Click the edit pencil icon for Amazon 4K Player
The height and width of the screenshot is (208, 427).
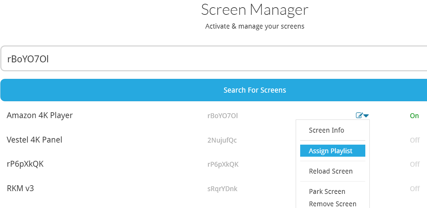[359, 116]
